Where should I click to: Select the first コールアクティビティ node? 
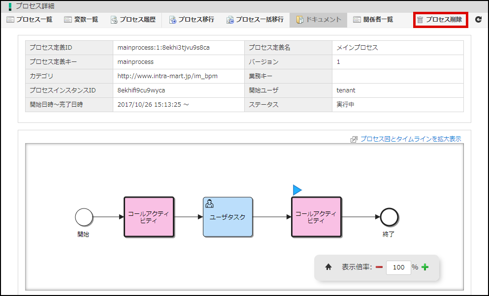click(x=149, y=217)
